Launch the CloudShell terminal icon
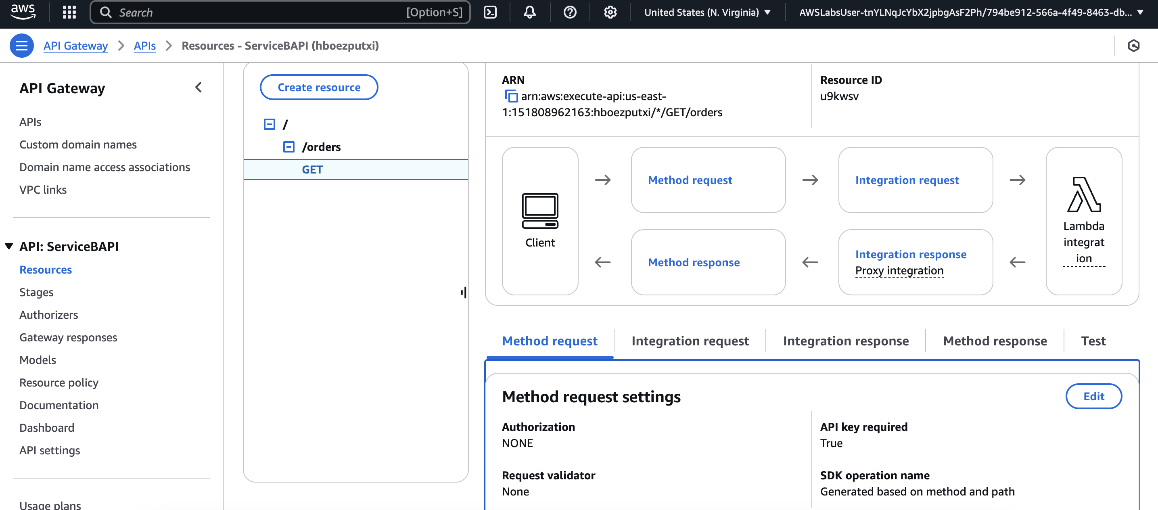 [490, 12]
